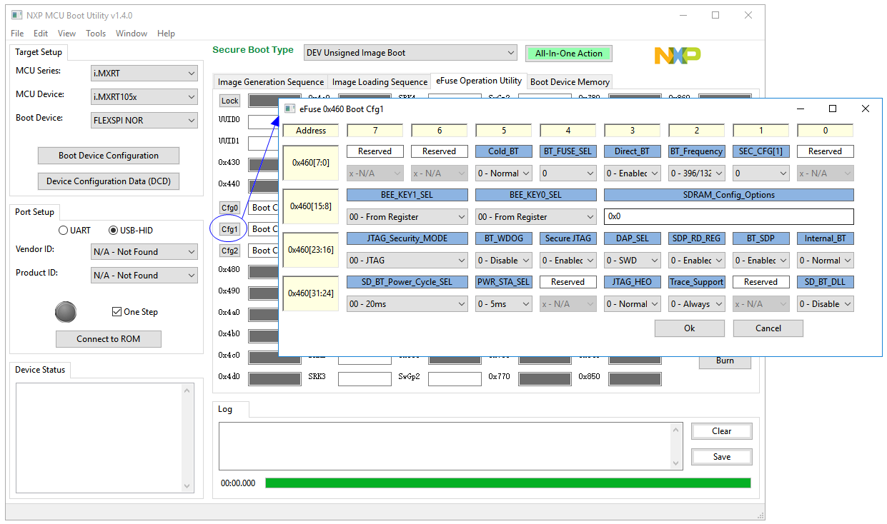
Task: Open the DAP_SEL dropdown
Action: pyautogui.click(x=633, y=261)
